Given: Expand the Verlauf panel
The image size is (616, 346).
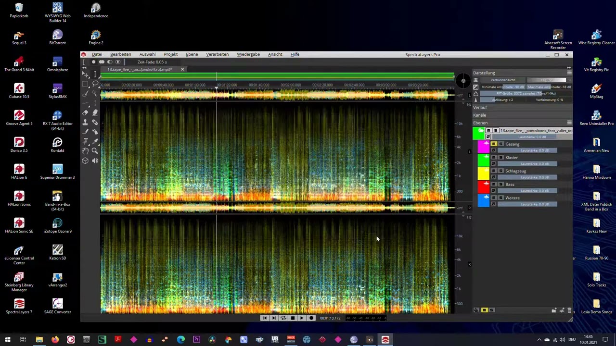Looking at the screenshot, I should pos(480,108).
